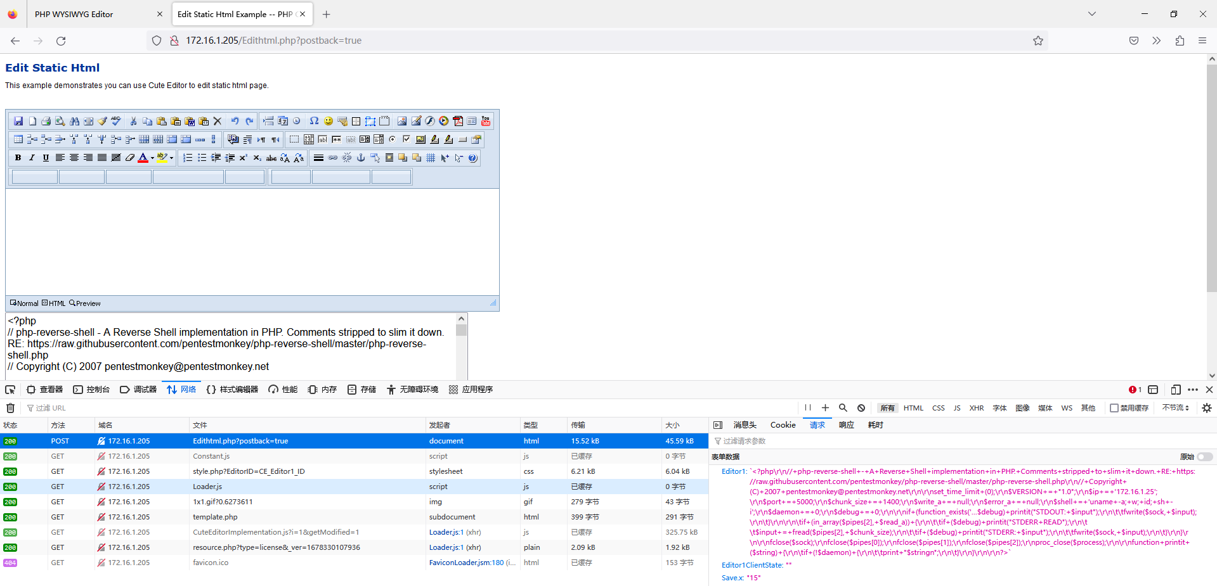Click the yellow highlight color swatch
Viewport: 1217px width, 586px height.
tap(162, 158)
